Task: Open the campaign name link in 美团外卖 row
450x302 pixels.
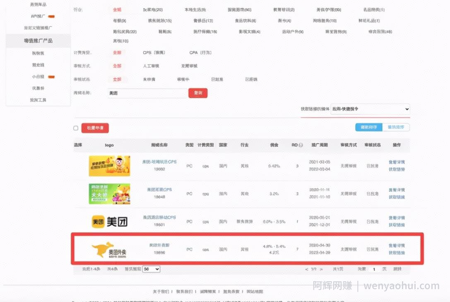Action: [159, 245]
